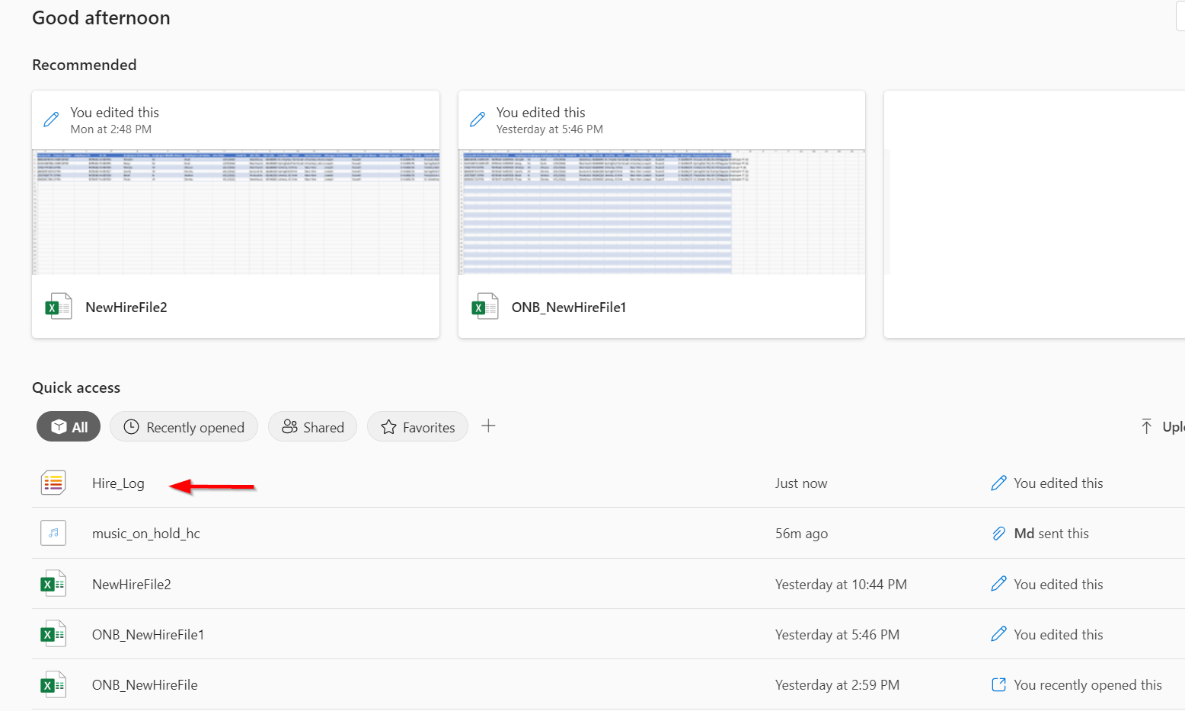The height and width of the screenshot is (711, 1185).
Task: Open the ONB_NewHireFile1 spreadsheet preview thumbnail
Action: click(x=662, y=212)
